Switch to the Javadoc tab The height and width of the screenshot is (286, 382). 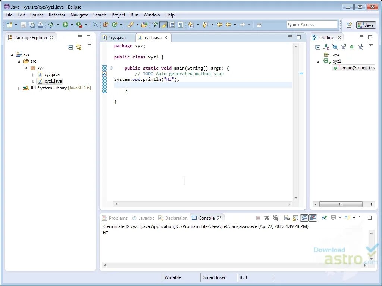[143, 218]
